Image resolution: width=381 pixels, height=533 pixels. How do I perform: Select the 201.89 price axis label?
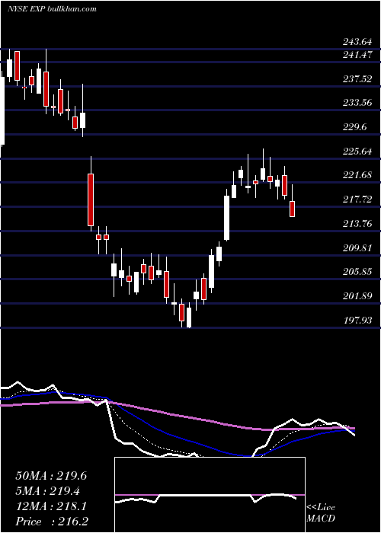pyautogui.click(x=357, y=295)
